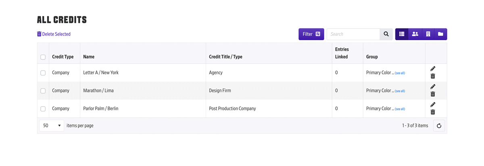Check the select-all checkbox in header
Screen dimensions: 484x166
43,57
